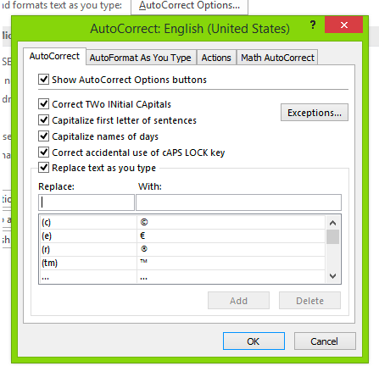
Task: Close the AutoCorrect dialog with red X
Action: click(343, 25)
